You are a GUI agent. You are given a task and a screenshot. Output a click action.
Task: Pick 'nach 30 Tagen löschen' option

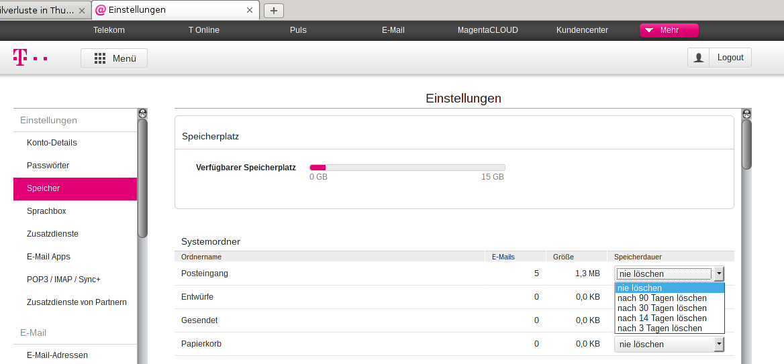[x=662, y=308]
